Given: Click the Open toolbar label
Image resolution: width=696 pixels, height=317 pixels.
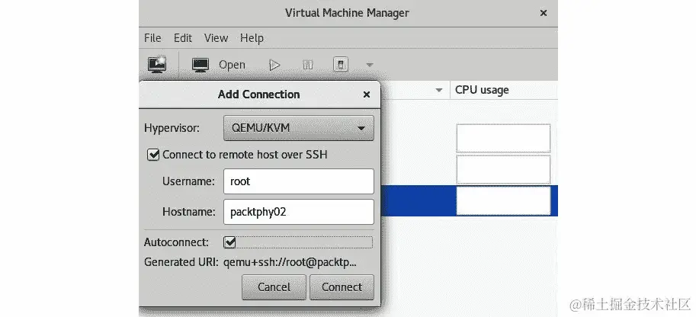Looking at the screenshot, I should click(232, 65).
